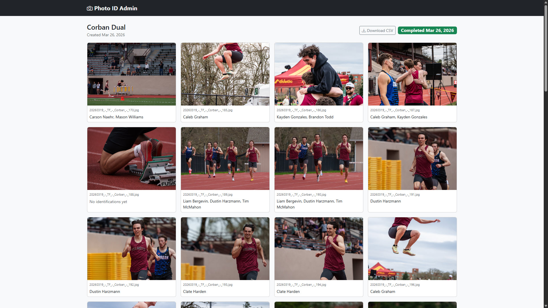Viewport: 548px width, 308px height.
Task: Select Dustin Harzmann photo 192
Action: tap(131, 249)
